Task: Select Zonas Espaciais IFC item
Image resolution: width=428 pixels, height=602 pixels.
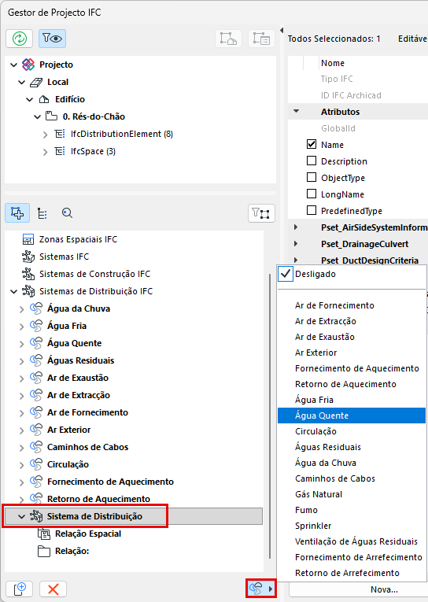Action: 78,239
